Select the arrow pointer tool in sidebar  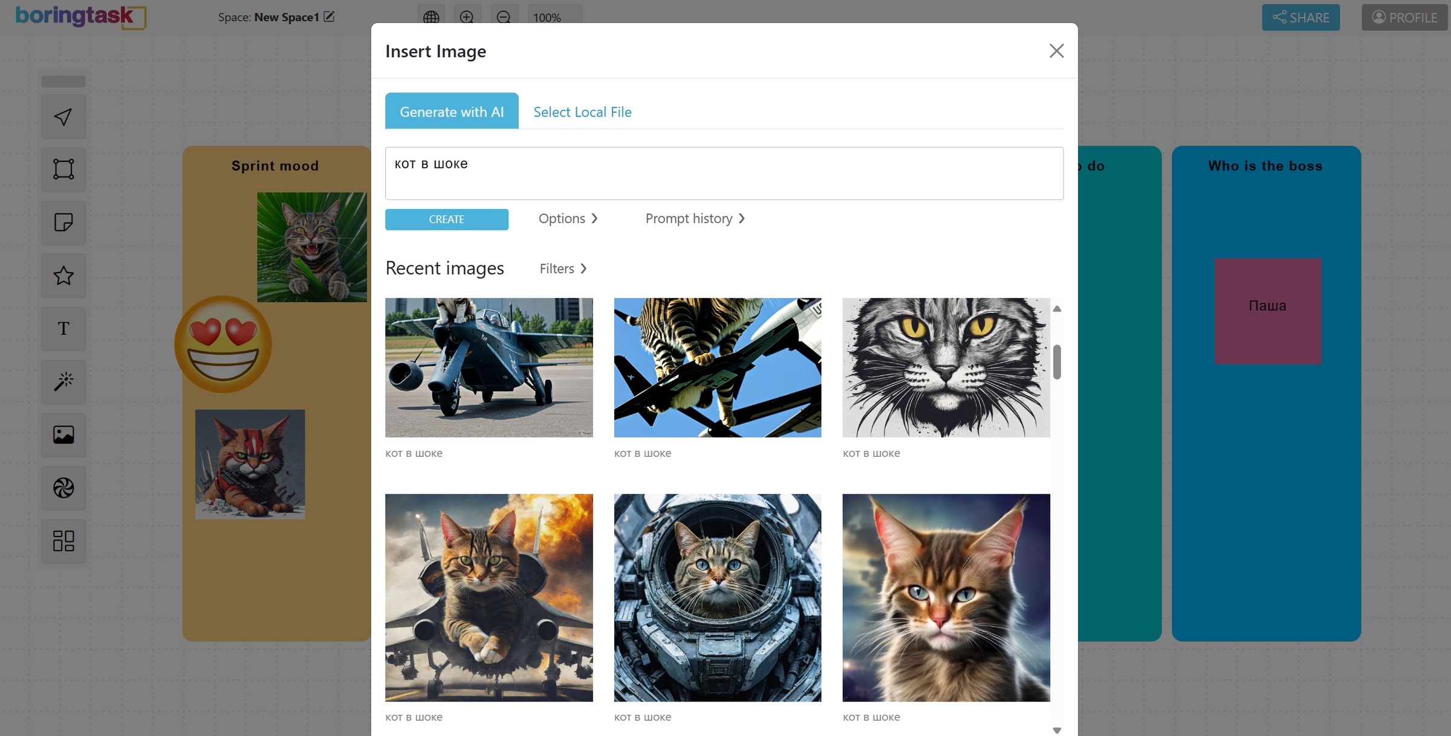click(x=63, y=117)
